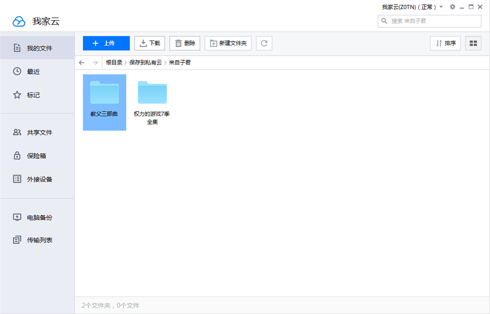The width and height of the screenshot is (490, 314).
Task: Create a new folder with 新建文件夹
Action: tap(228, 43)
